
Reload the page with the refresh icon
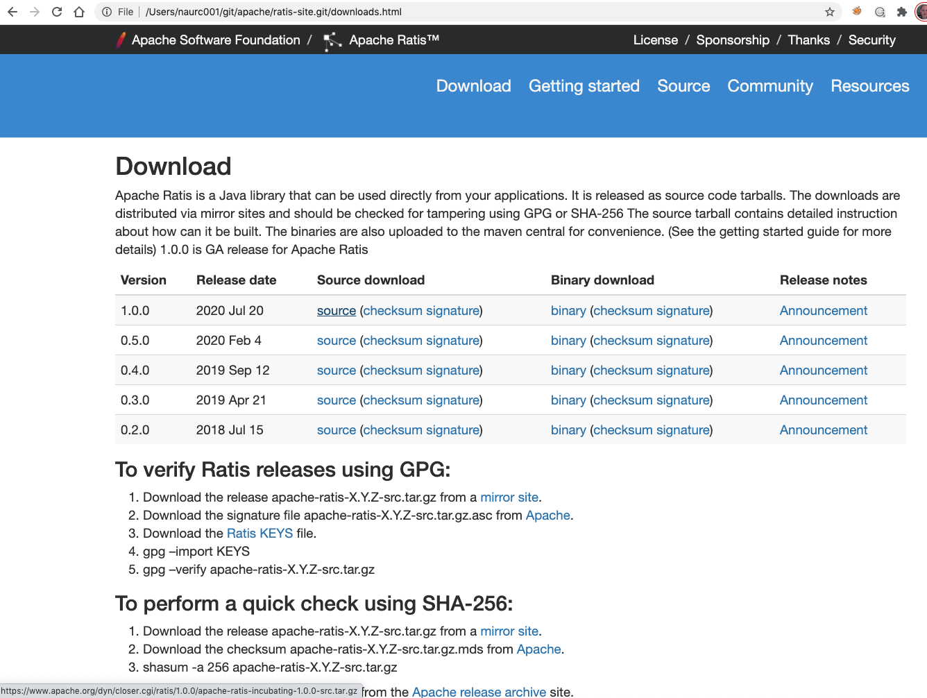click(x=57, y=12)
